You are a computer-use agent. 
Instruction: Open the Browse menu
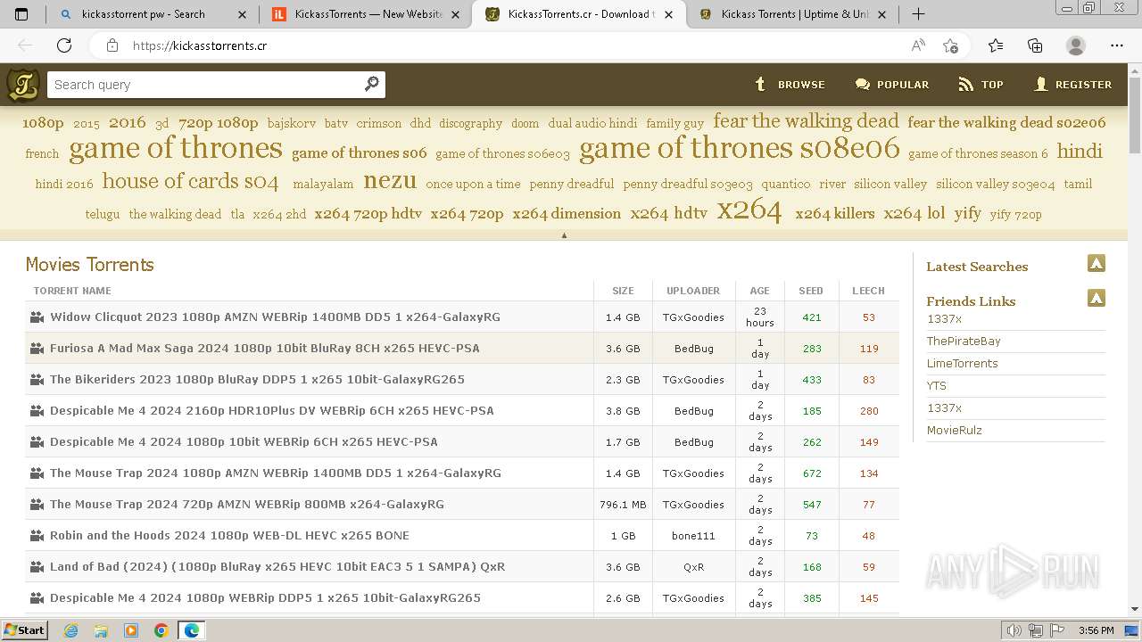790,85
